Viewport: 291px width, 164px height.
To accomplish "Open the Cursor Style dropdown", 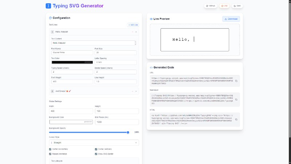I will pyautogui.click(x=94, y=143).
